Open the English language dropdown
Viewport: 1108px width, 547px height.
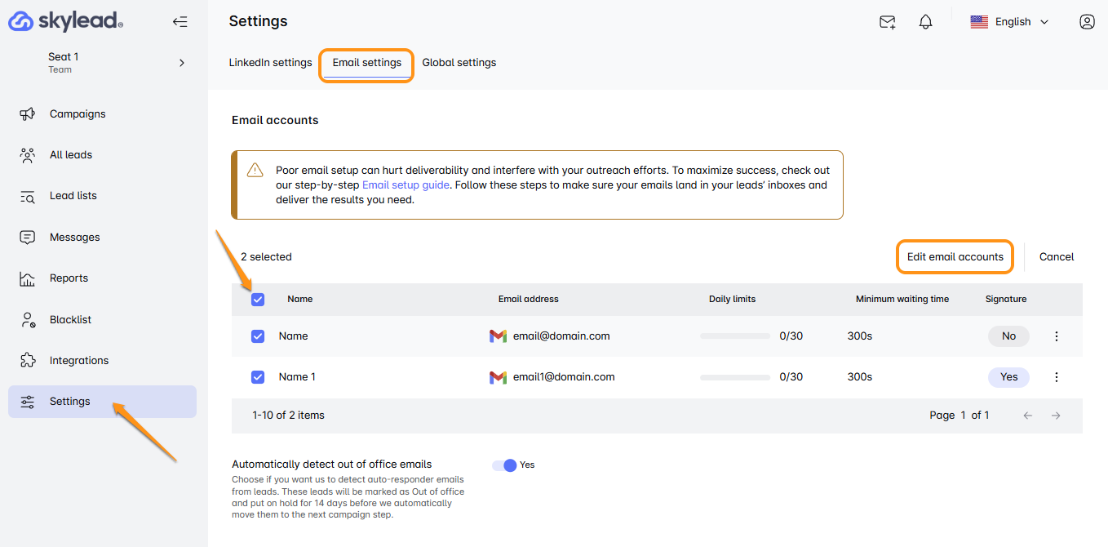point(1009,22)
